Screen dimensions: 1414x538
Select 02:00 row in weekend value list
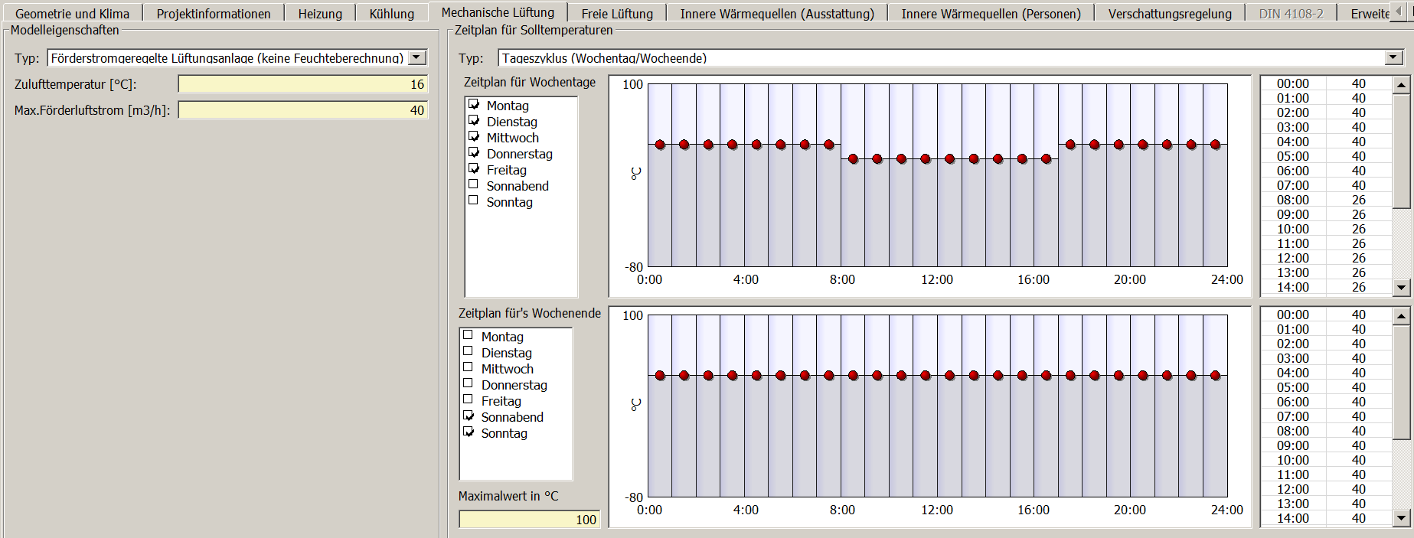[x=1326, y=344]
